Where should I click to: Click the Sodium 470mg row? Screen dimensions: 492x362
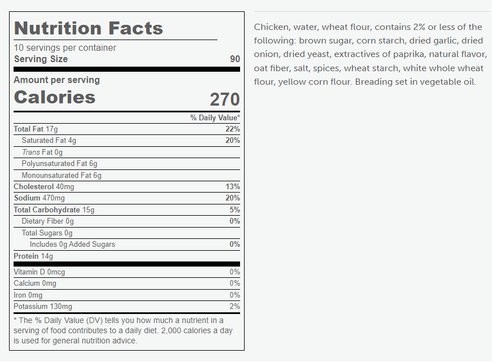tap(127, 198)
